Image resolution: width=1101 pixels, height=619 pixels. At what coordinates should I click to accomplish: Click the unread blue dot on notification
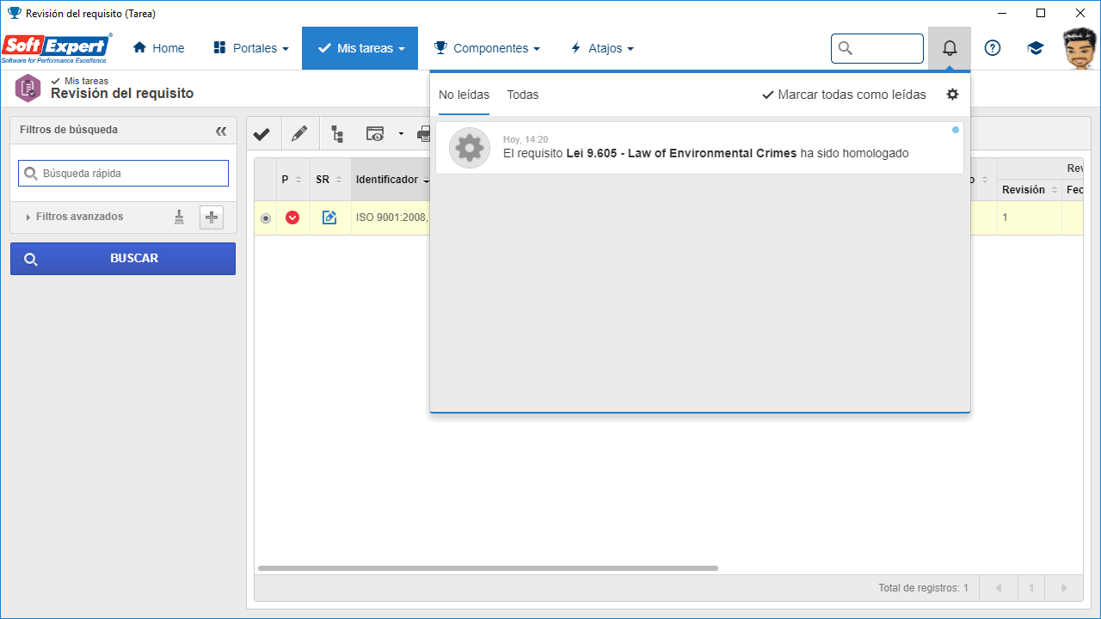pyautogui.click(x=956, y=130)
